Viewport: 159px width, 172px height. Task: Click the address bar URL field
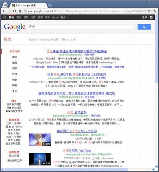click(87, 11)
